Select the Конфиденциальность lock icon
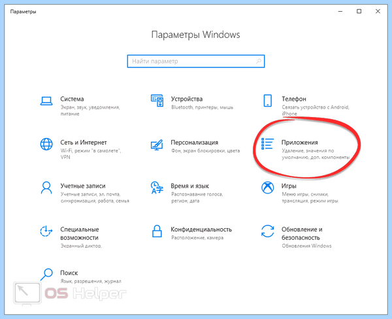The width and height of the screenshot is (392, 319). pyautogui.click(x=157, y=231)
